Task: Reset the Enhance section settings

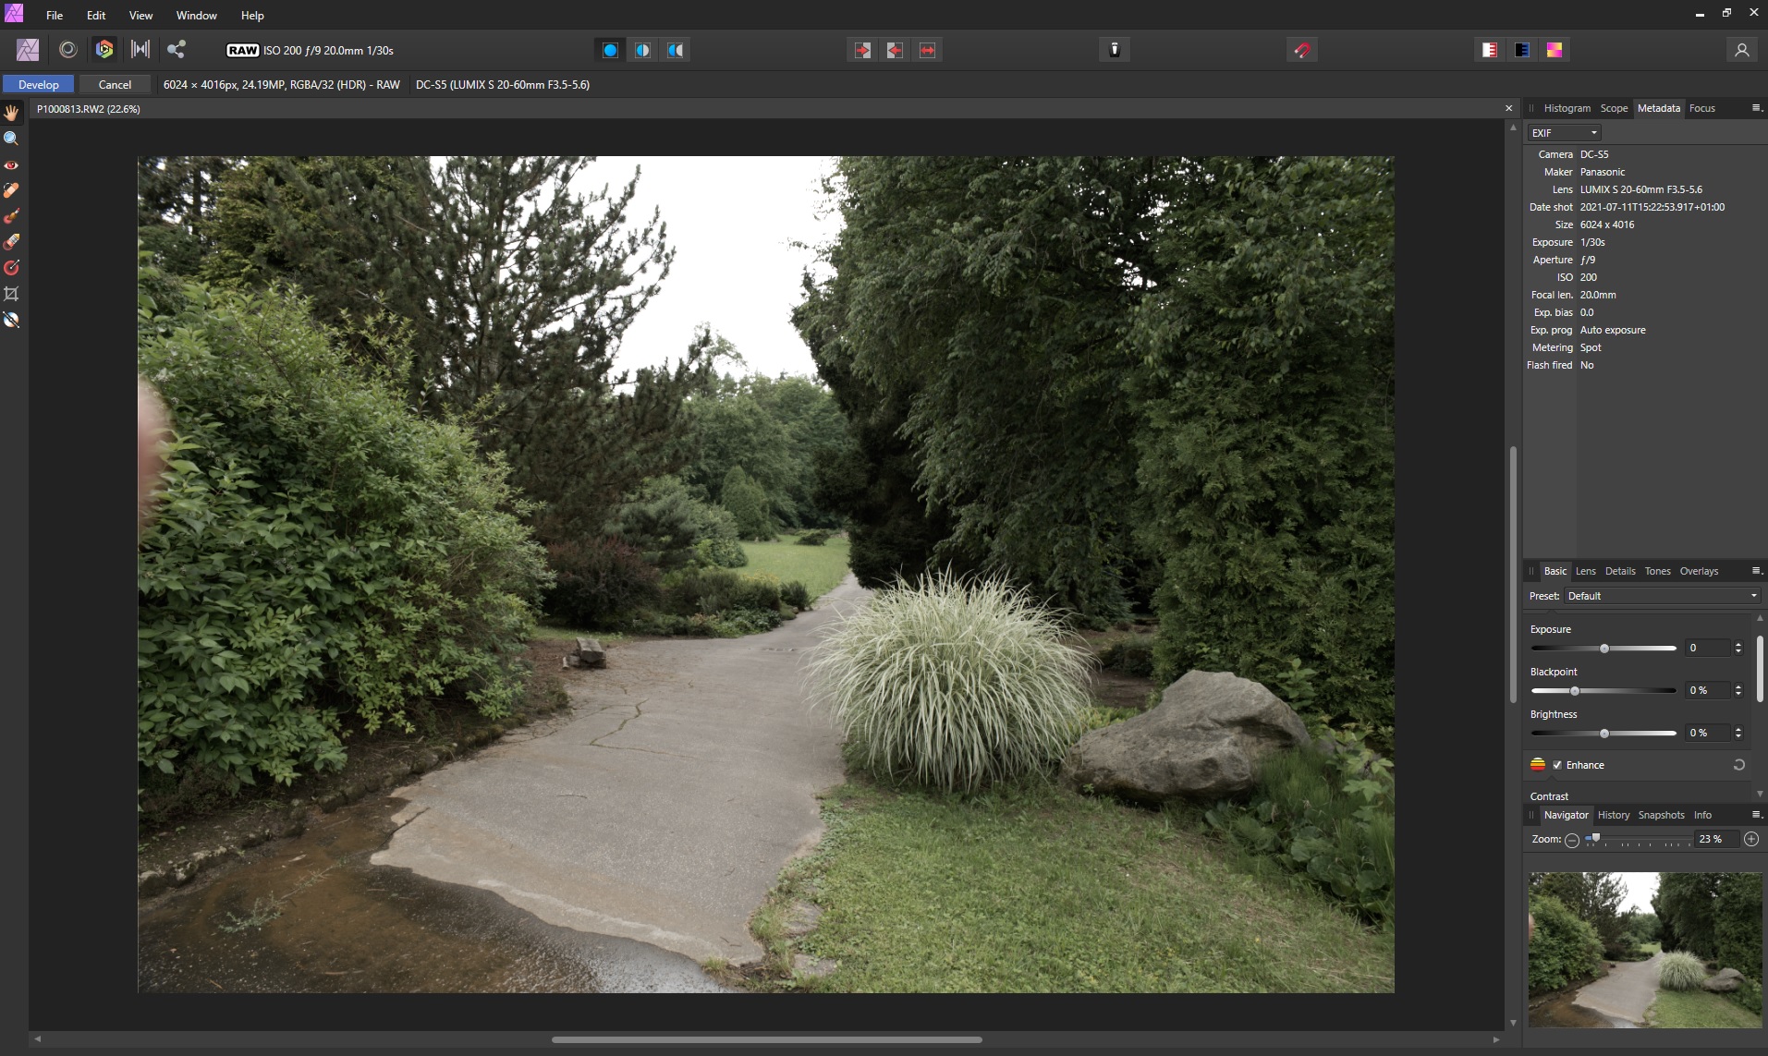Action: (x=1738, y=765)
